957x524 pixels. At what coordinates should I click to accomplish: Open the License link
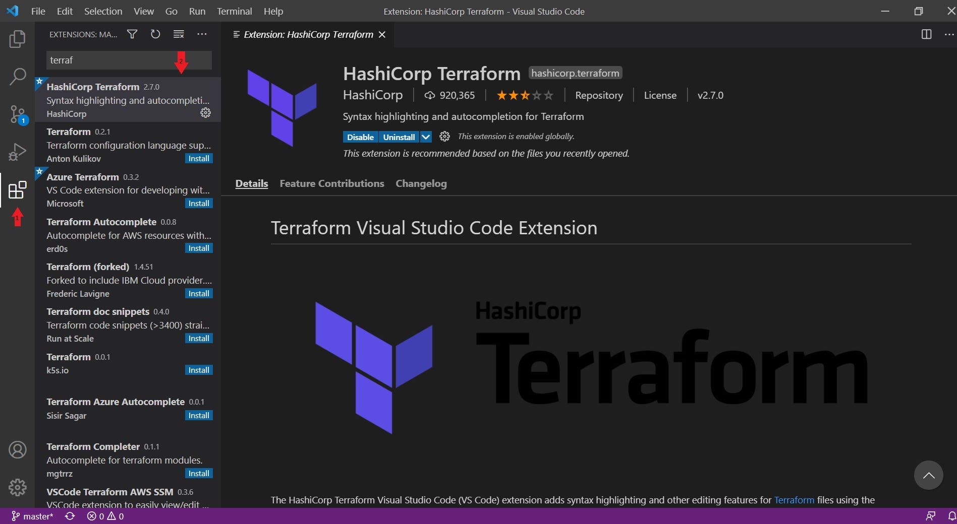(x=660, y=95)
